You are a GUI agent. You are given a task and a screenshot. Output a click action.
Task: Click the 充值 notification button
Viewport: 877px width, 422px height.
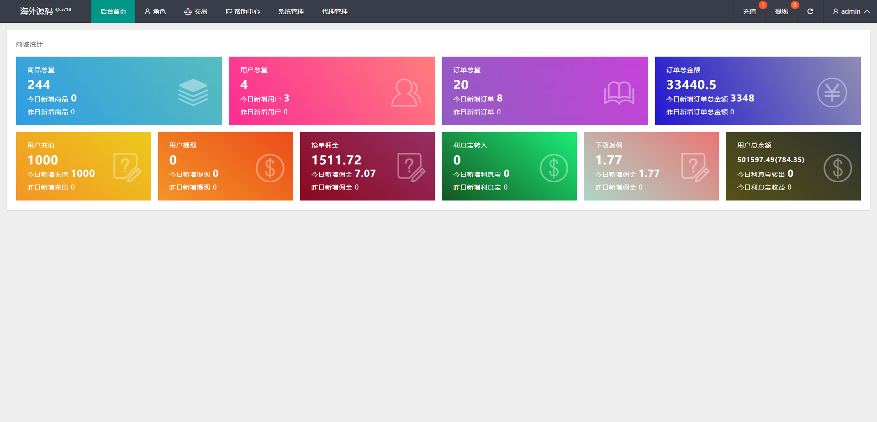[749, 11]
